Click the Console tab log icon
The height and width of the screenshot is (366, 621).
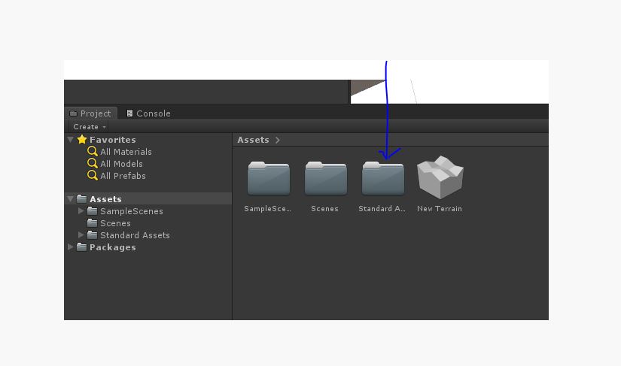coord(129,113)
